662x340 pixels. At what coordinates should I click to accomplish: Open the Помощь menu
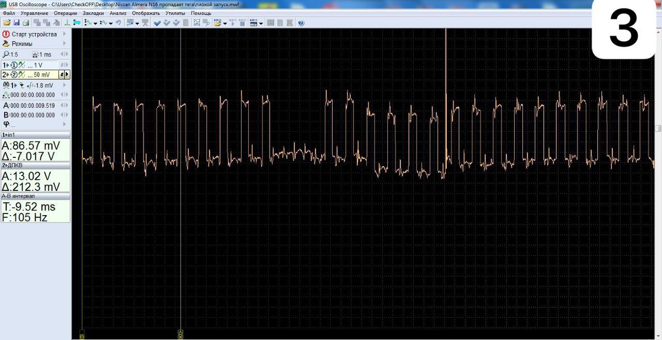[x=201, y=13]
